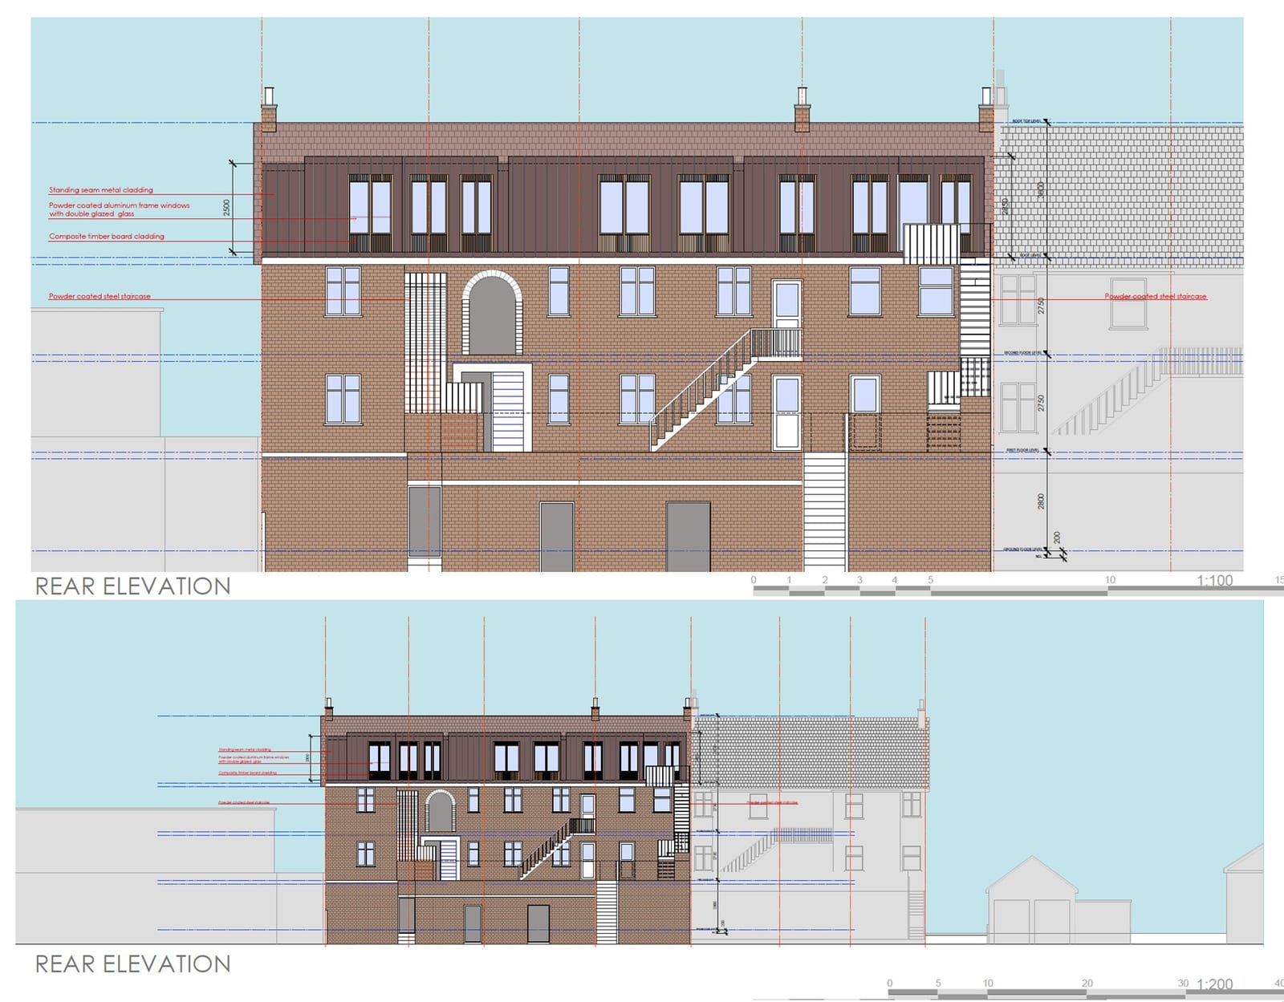This screenshot has width=1284, height=1002.
Task: Select the "Standing seam metal cladding" annotation in 1:100 drawing
Action: click(101, 190)
